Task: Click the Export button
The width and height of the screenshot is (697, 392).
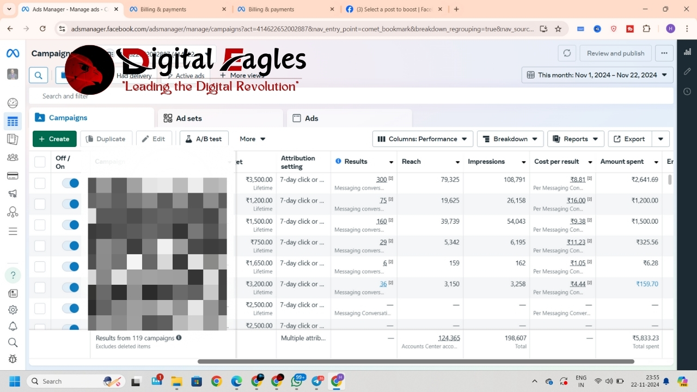Action: 629,139
